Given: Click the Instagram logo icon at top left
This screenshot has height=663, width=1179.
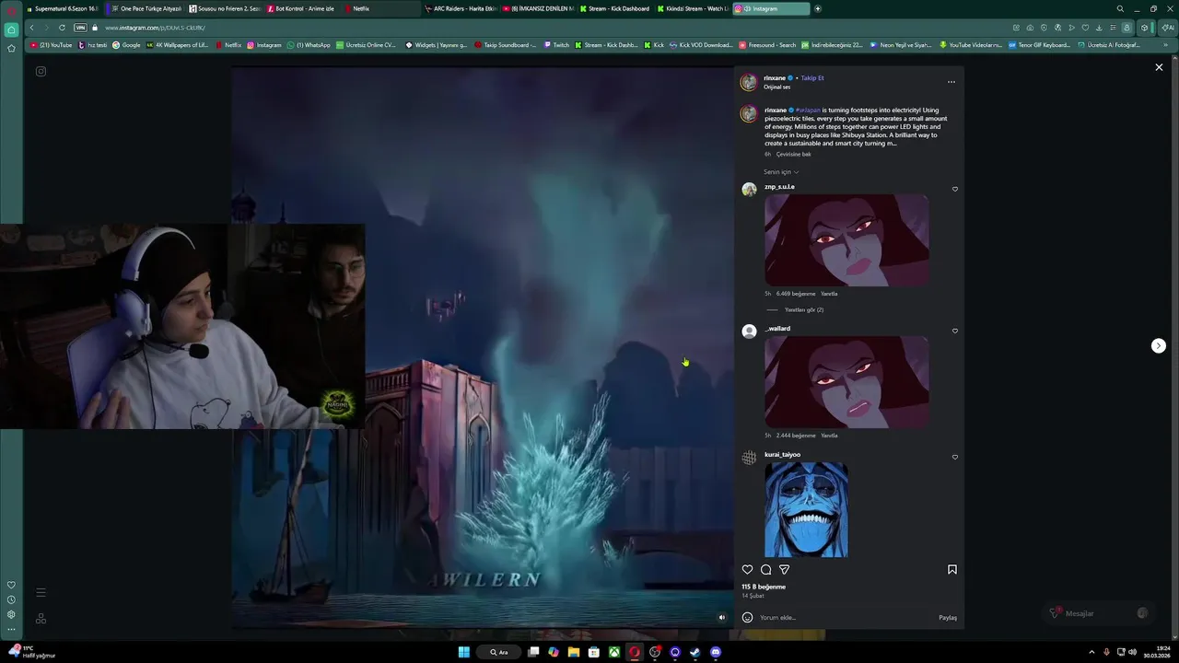Looking at the screenshot, I should (x=41, y=71).
